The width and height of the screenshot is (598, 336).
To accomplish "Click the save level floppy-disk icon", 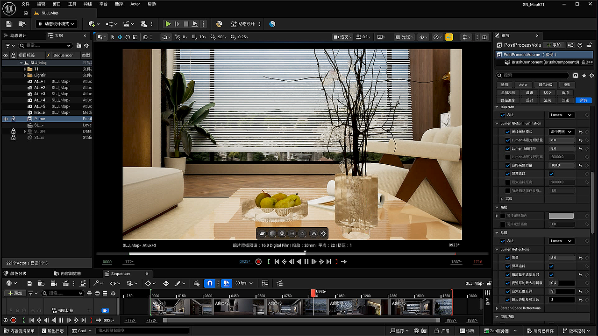I will click(x=8, y=24).
